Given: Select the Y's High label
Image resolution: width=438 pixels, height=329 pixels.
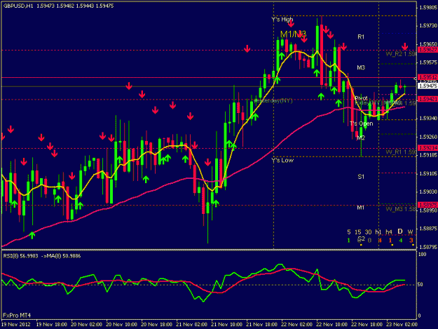Looking at the screenshot, I should [282, 20].
